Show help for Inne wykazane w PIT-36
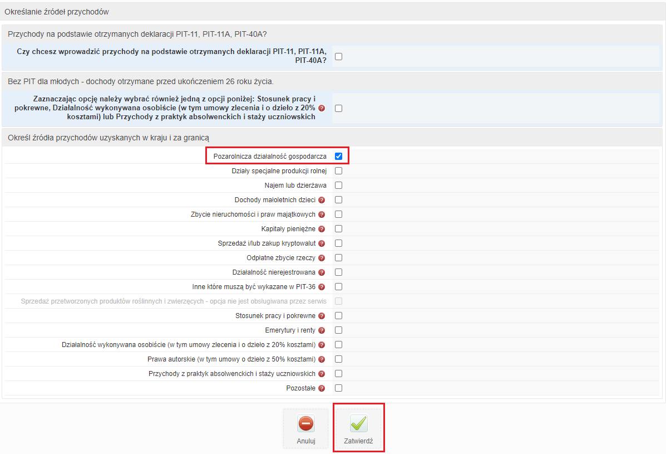 (322, 286)
